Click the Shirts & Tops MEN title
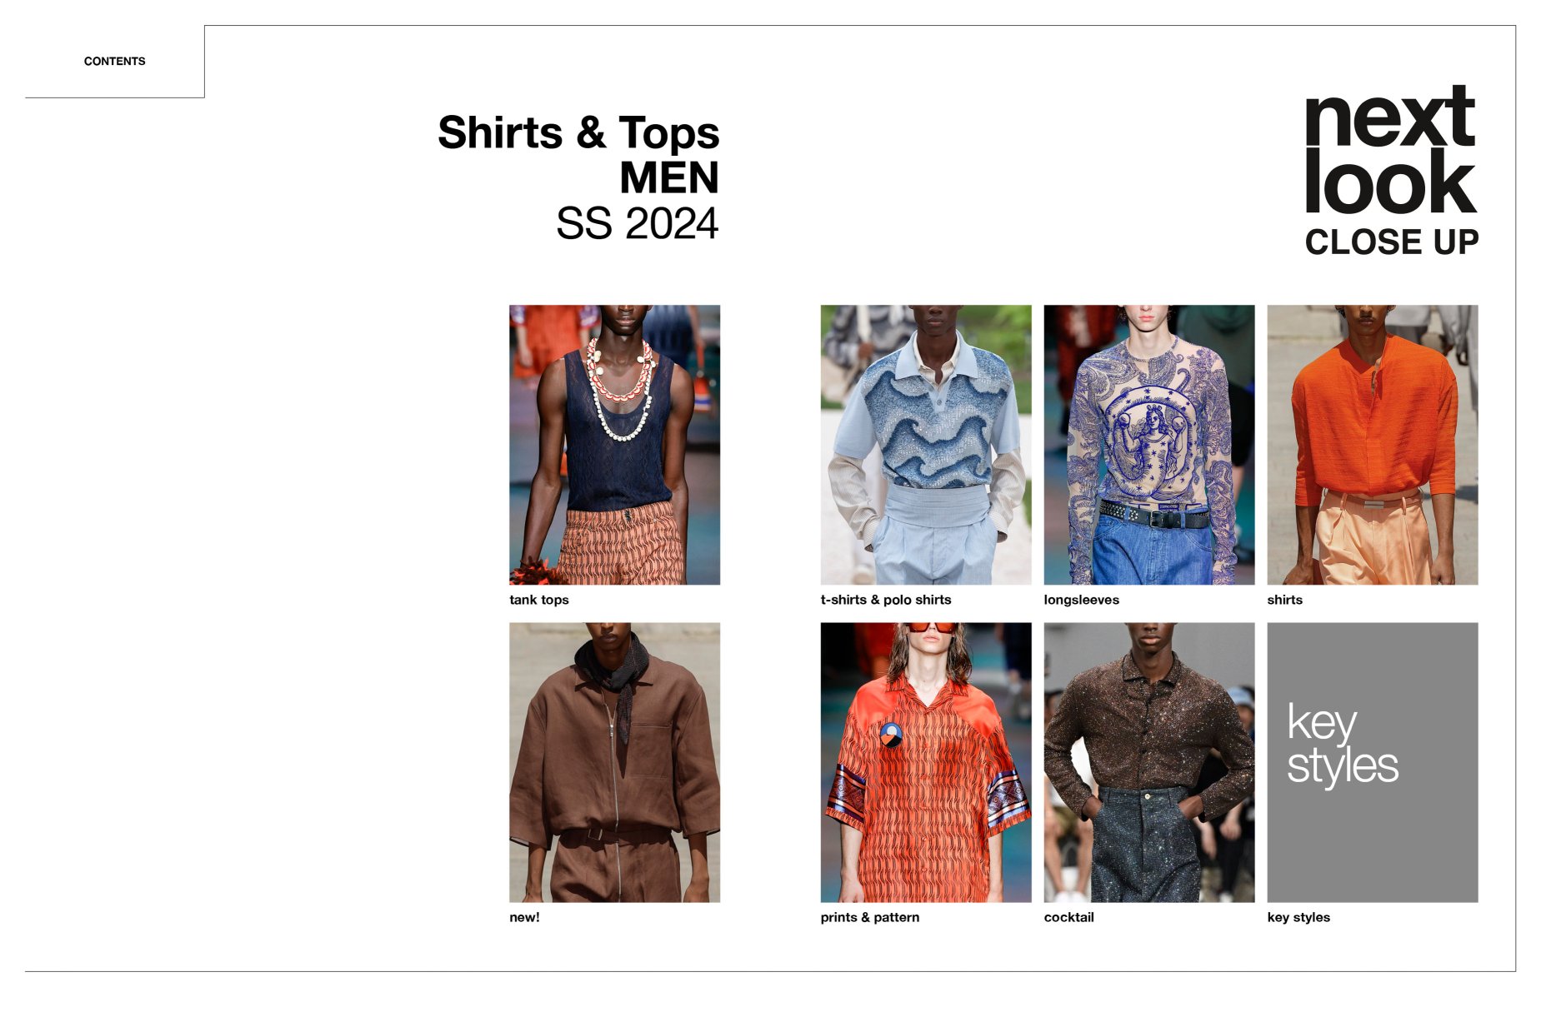This screenshot has width=1541, height=1022. (x=578, y=155)
